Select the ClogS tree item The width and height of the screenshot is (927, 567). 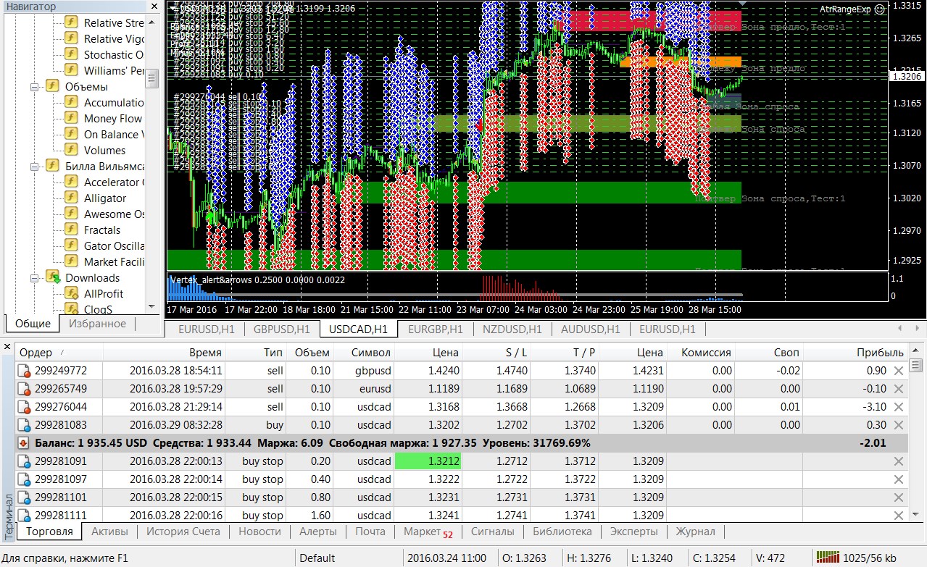pos(98,309)
